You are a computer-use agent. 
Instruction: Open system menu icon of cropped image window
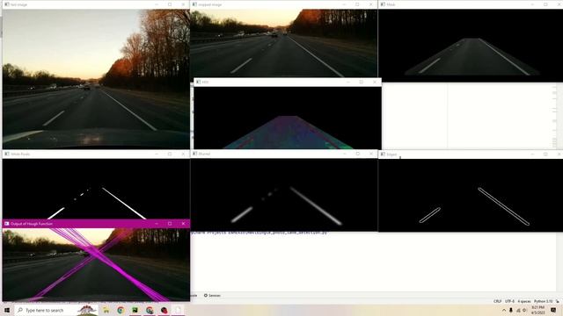194,4
